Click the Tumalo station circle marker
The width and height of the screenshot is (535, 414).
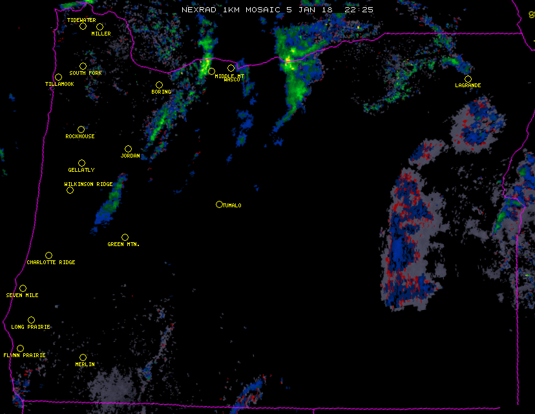pyautogui.click(x=219, y=204)
